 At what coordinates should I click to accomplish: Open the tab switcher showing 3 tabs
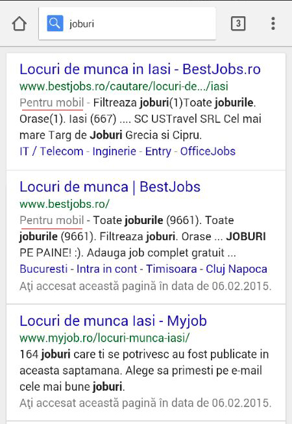click(x=238, y=23)
